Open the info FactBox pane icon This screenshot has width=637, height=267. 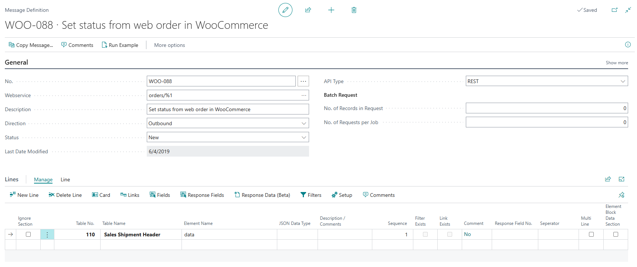click(628, 45)
